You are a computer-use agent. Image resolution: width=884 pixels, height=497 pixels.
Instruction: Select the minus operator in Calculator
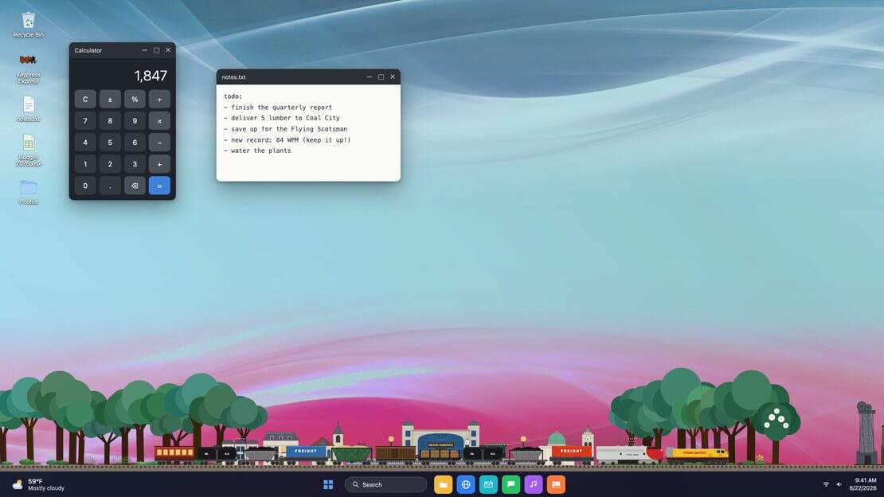click(x=159, y=143)
